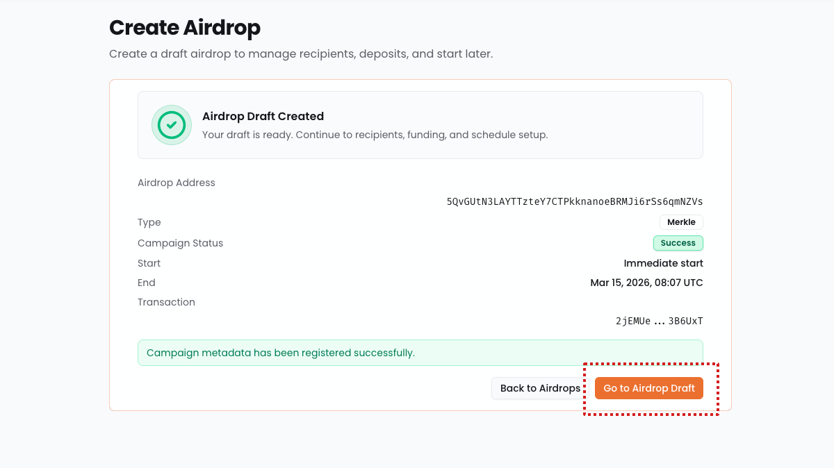This screenshot has height=468, width=834.
Task: Click the Create Airdrop page title
Action: (x=185, y=28)
